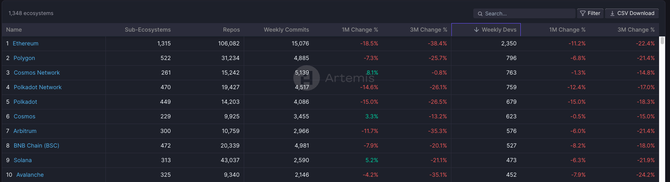Download the table as CSV
Viewport: 670px width, 182px height.
[632, 13]
